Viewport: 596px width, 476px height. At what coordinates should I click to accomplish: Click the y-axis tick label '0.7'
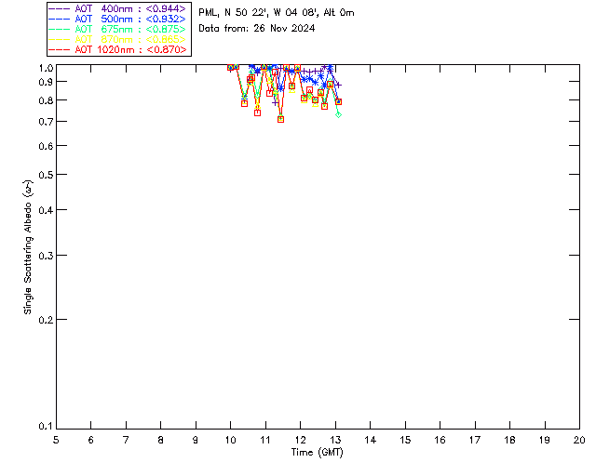46,122
